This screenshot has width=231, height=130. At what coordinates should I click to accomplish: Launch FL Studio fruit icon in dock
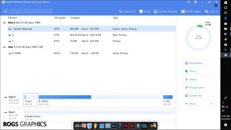[95, 126]
